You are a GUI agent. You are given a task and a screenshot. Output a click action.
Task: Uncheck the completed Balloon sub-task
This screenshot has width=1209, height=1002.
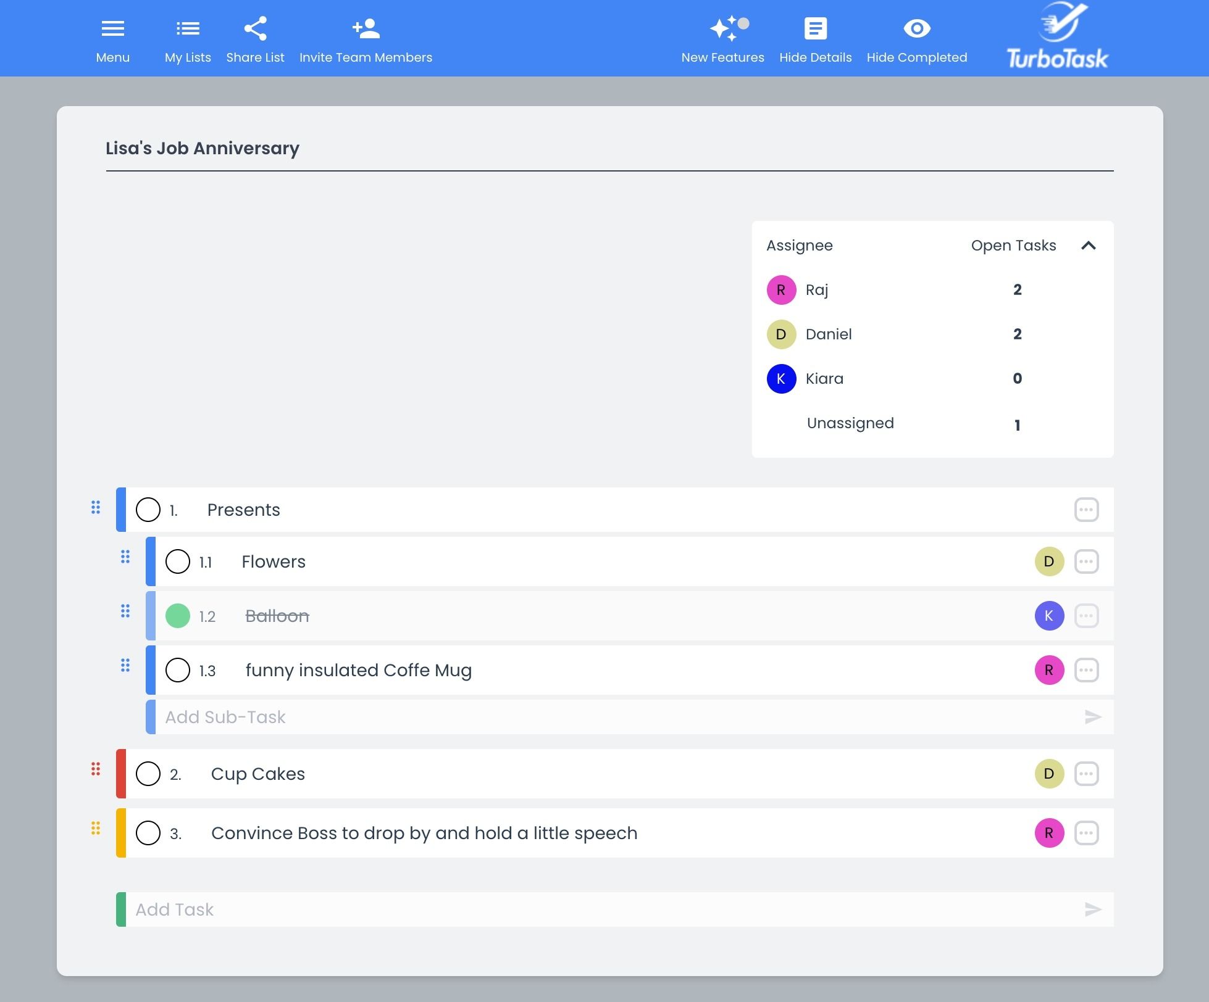click(x=178, y=615)
